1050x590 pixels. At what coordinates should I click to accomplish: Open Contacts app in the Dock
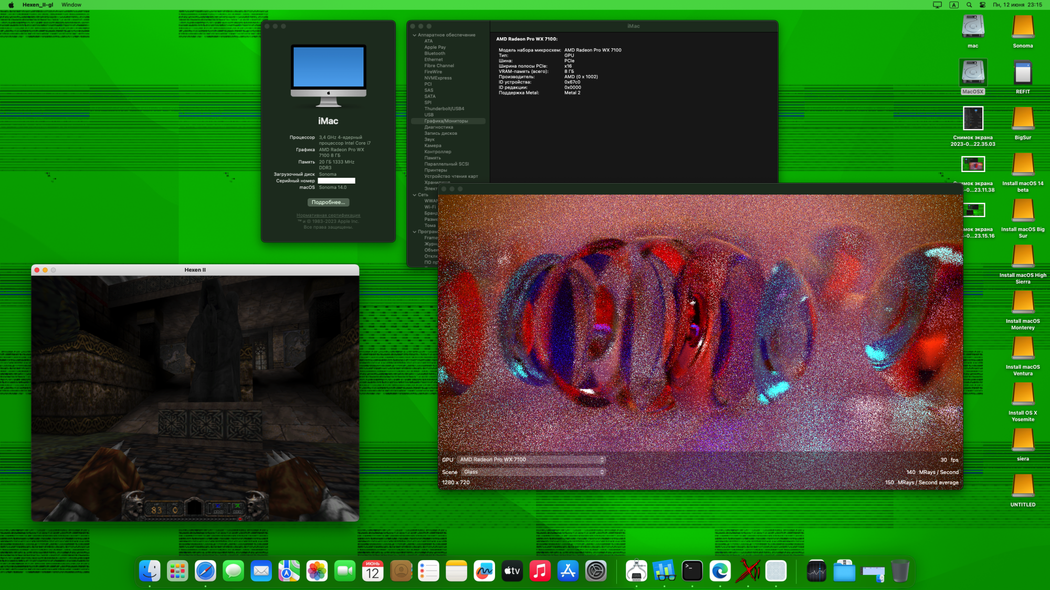coord(401,571)
